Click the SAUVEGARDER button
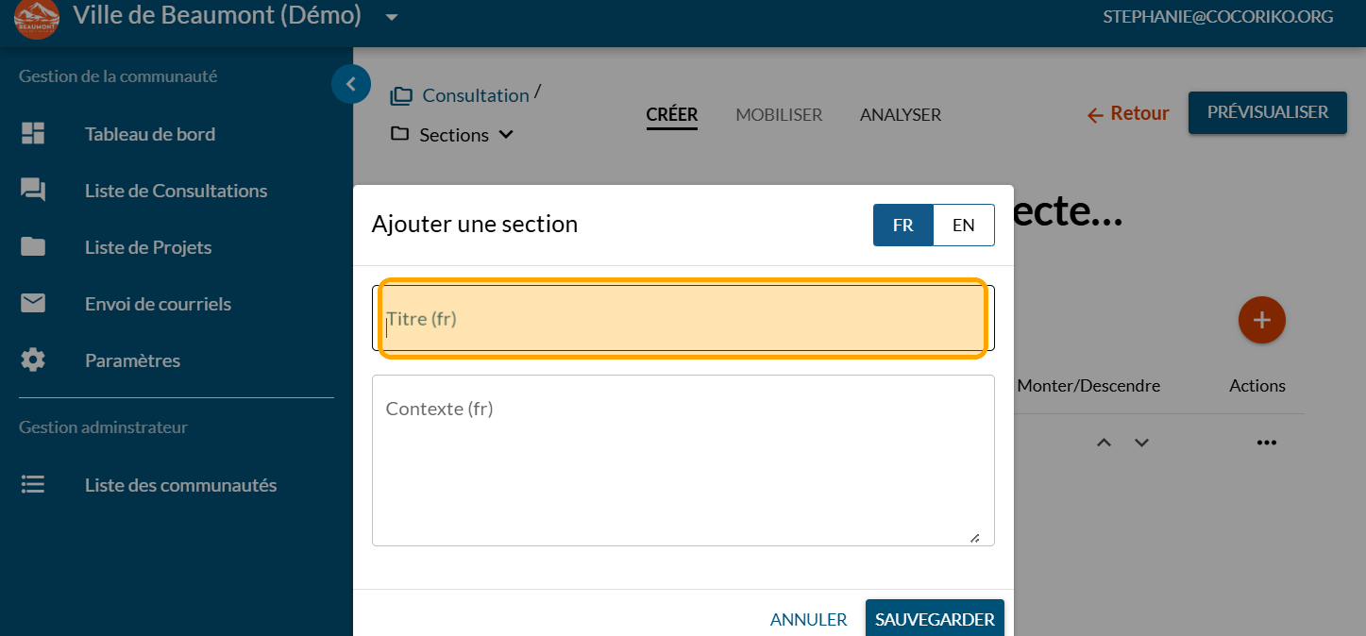 tap(935, 619)
